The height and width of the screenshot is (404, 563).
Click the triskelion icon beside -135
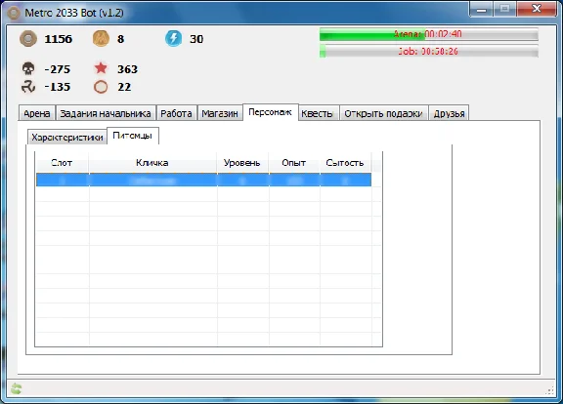[28, 87]
